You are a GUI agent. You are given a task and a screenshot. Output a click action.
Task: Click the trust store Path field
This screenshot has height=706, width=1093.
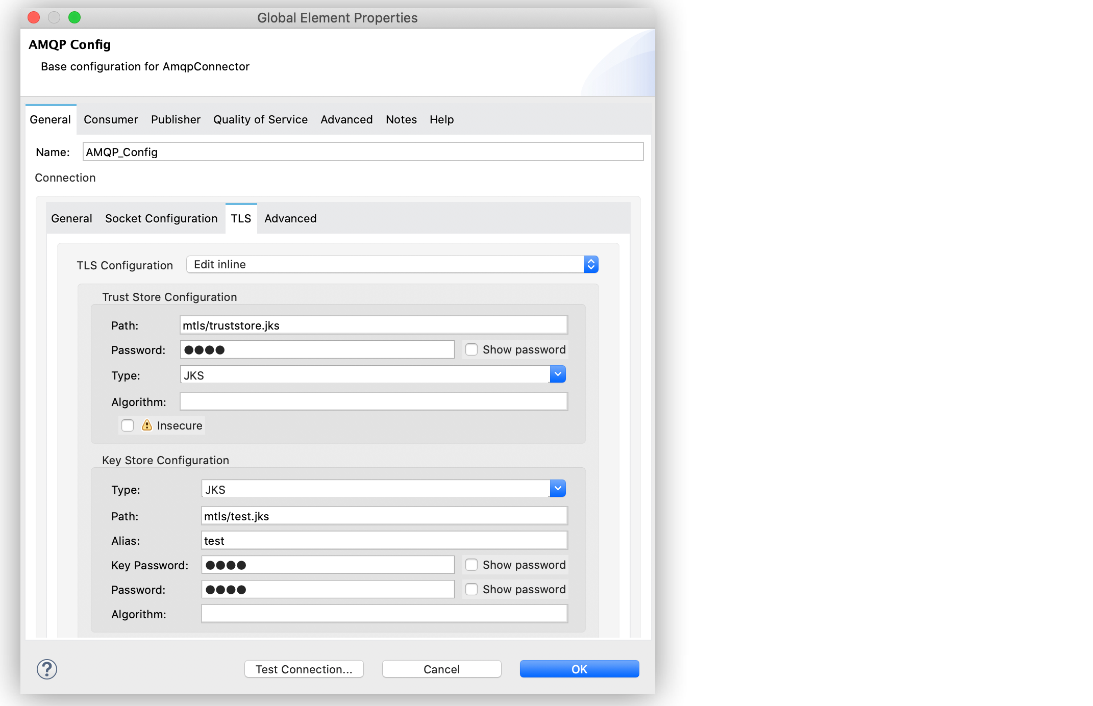click(373, 325)
